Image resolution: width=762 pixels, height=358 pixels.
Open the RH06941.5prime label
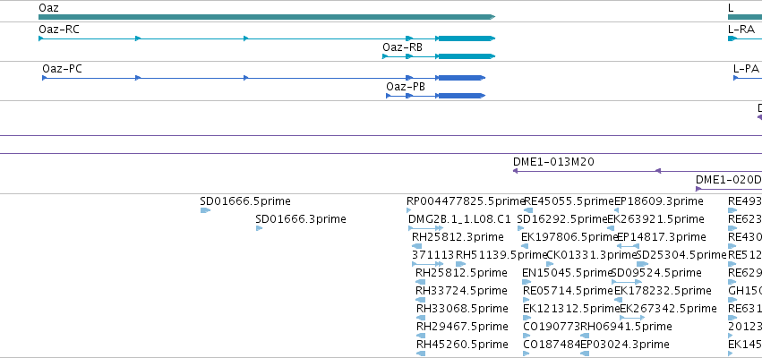pos(627,326)
